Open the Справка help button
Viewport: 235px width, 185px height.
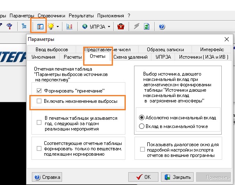click(x=47, y=177)
